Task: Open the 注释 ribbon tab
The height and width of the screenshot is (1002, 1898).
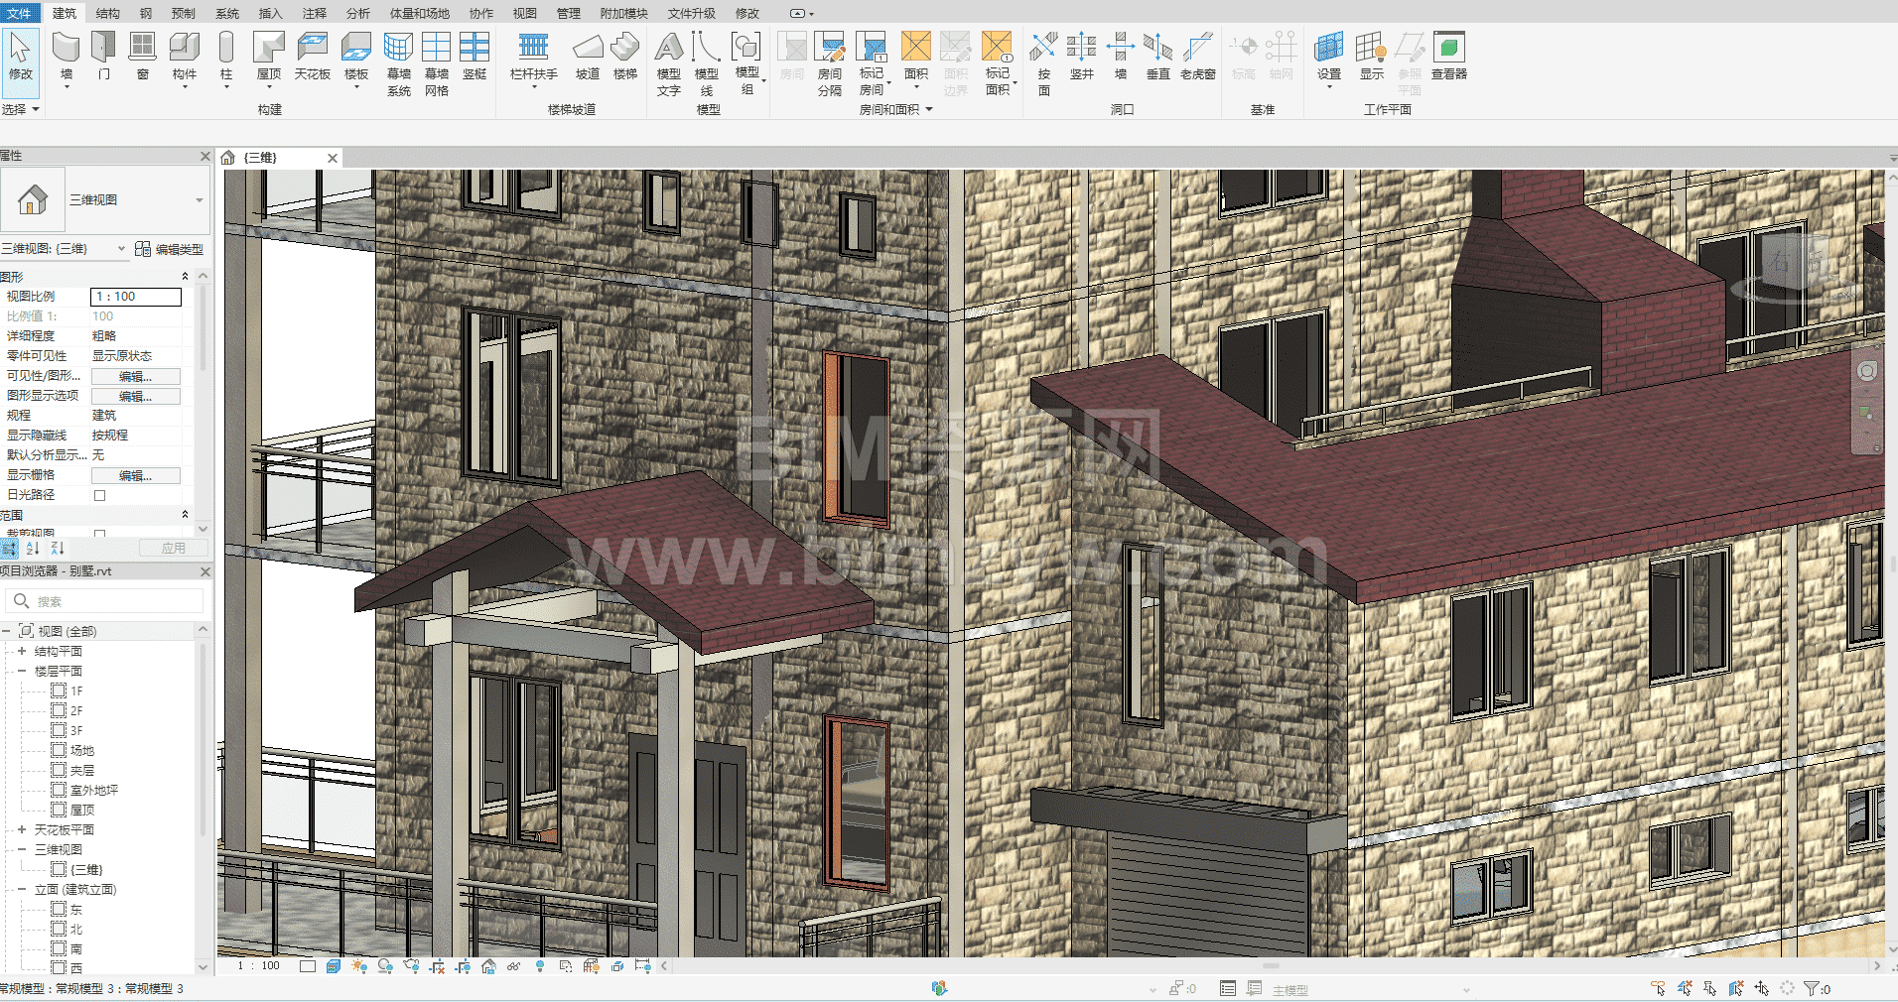Action: pyautogui.click(x=314, y=13)
